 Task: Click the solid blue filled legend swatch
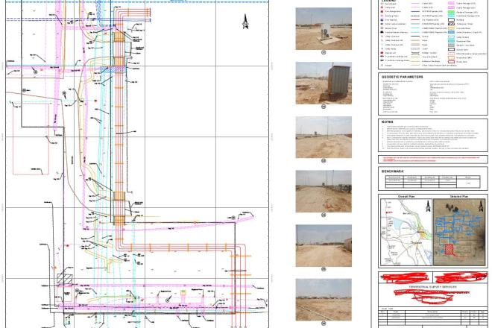coord(451,32)
